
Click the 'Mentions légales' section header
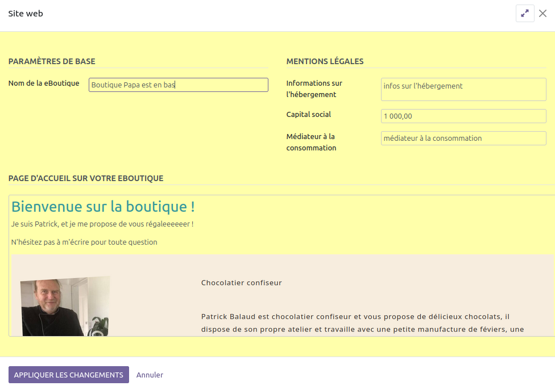325,61
